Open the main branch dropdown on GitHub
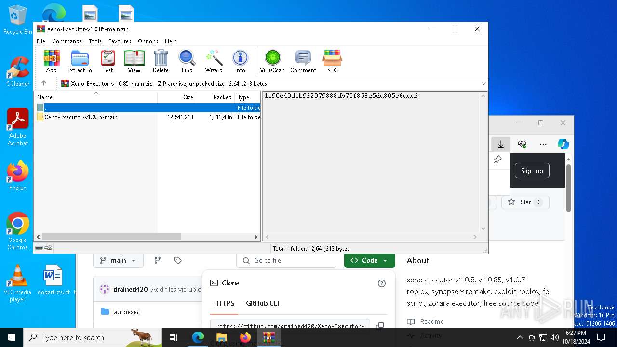The height and width of the screenshot is (347, 617). (x=118, y=260)
